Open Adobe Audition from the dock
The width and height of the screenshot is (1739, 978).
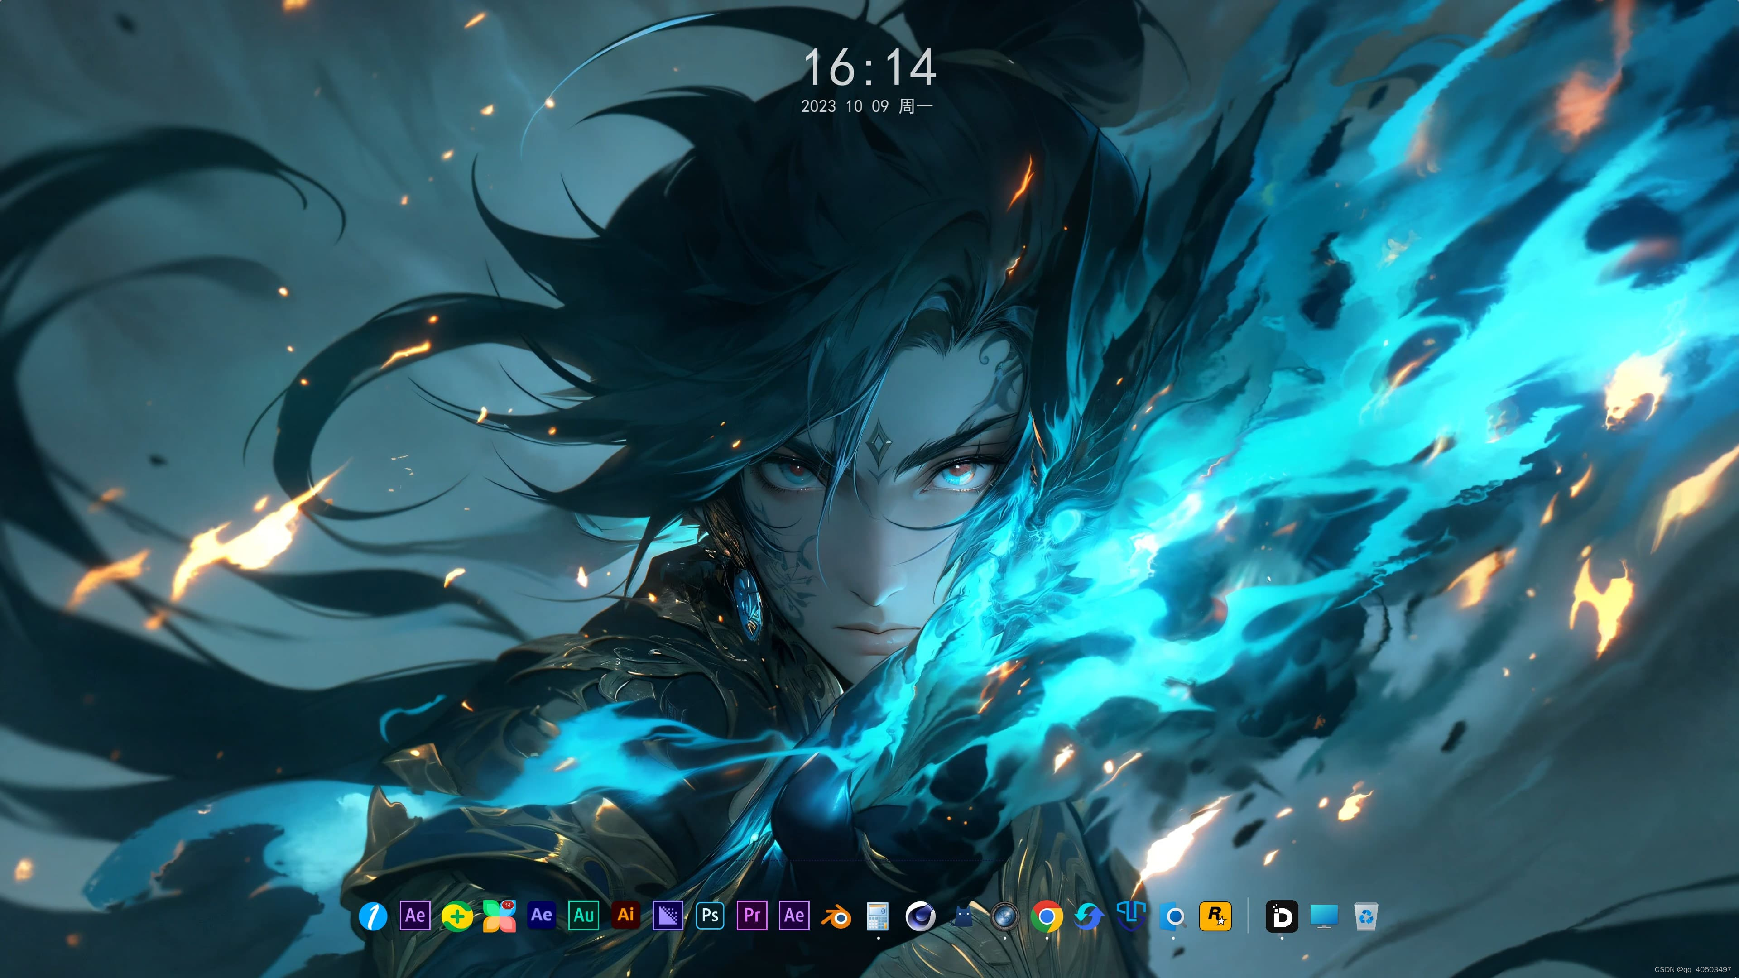[583, 916]
